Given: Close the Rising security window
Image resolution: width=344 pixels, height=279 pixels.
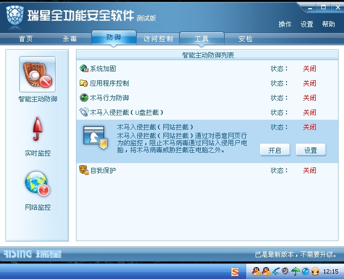Looking at the screenshot, I should [x=338, y=7].
